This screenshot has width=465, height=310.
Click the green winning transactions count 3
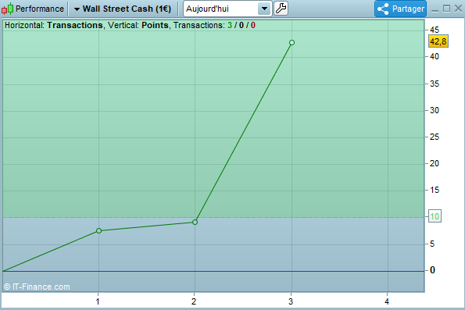[x=230, y=25]
